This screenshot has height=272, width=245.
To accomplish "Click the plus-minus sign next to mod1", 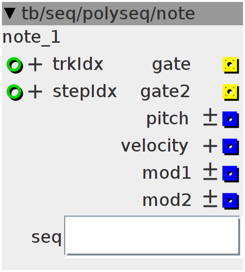I will tap(210, 171).
